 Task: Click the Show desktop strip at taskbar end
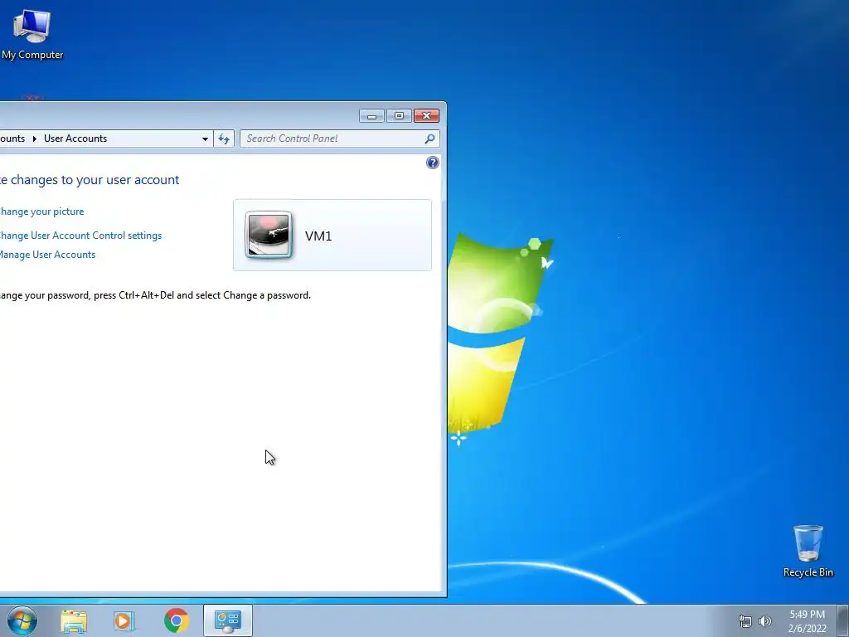coord(843,620)
